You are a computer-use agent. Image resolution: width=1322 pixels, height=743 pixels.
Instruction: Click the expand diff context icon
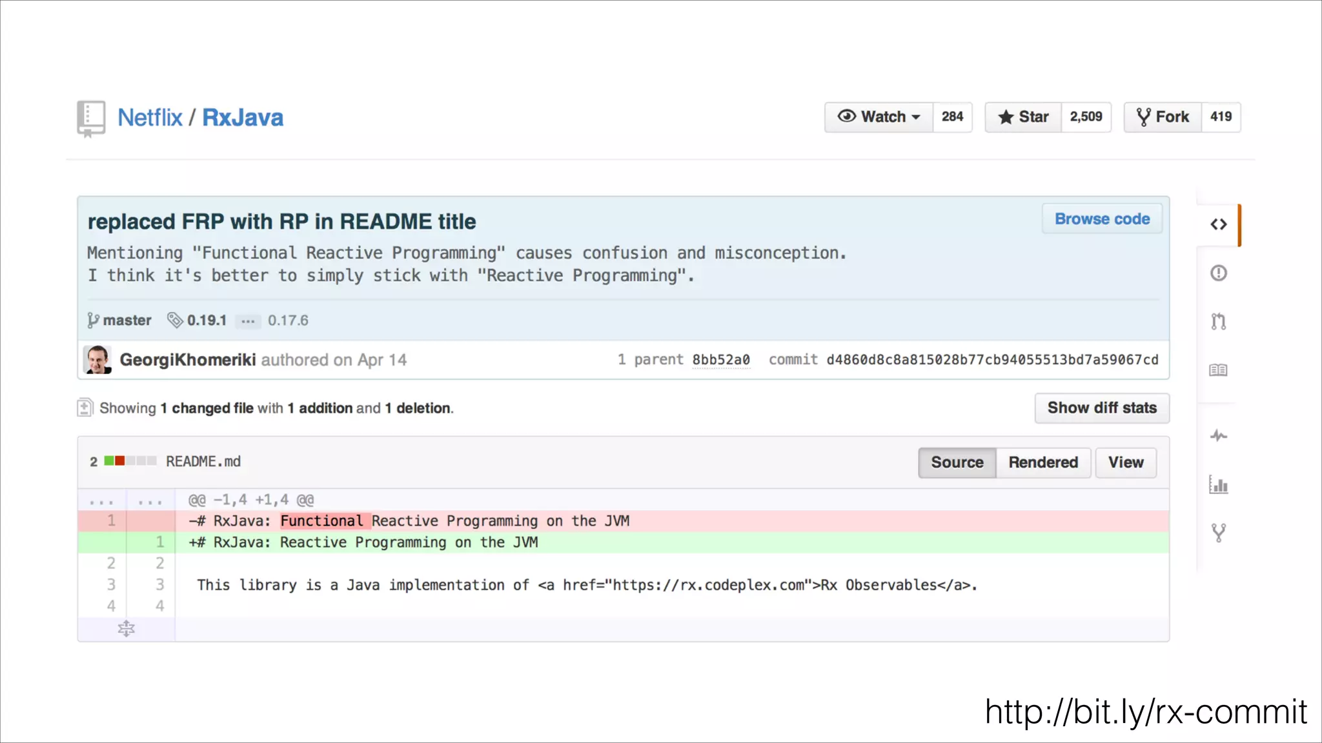(x=127, y=629)
